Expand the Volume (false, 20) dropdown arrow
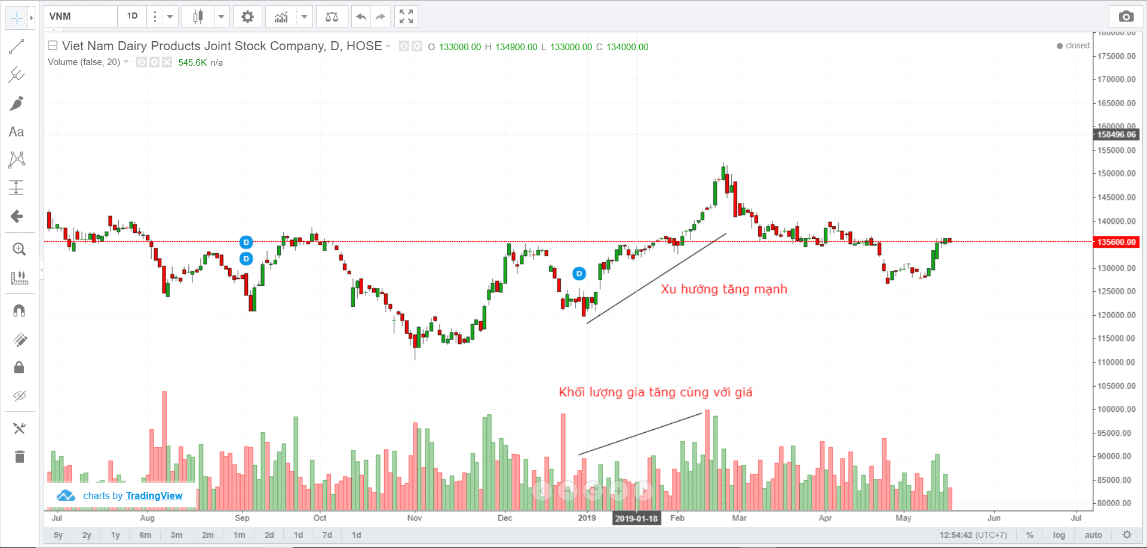The image size is (1147, 548). pos(126,62)
